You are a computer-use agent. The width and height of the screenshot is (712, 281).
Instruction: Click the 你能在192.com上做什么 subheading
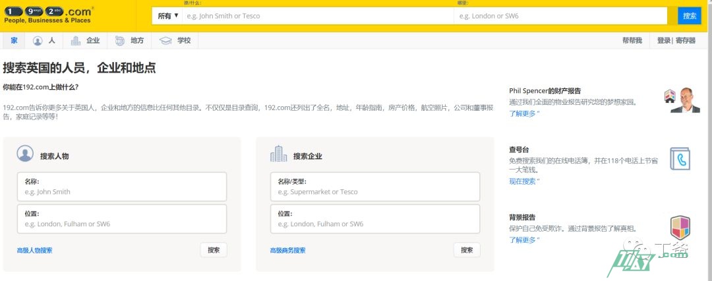point(40,86)
